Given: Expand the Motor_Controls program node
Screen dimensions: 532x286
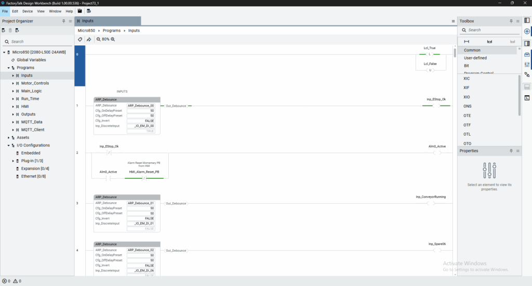Looking at the screenshot, I should tap(13, 83).
